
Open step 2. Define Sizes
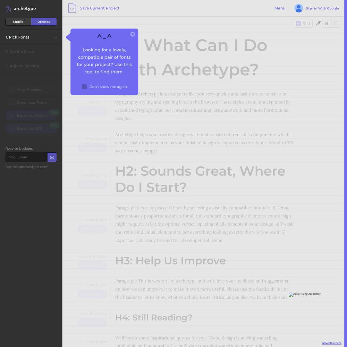pyautogui.click(x=31, y=52)
